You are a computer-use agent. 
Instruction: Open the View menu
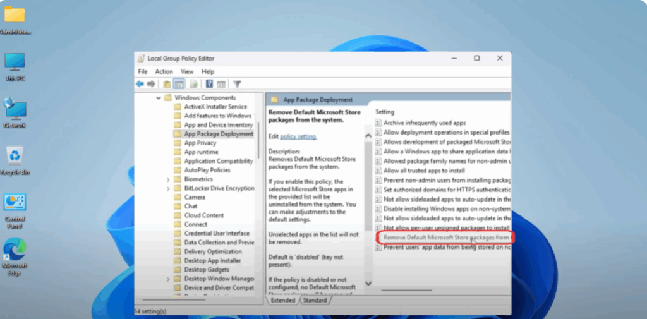pos(187,71)
